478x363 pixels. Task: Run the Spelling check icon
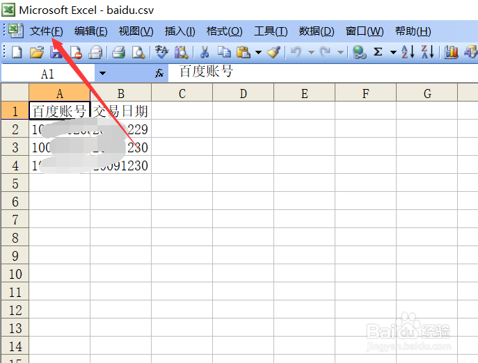161,52
